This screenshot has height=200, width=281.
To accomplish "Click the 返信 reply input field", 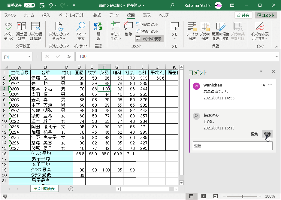I will click(232, 146).
